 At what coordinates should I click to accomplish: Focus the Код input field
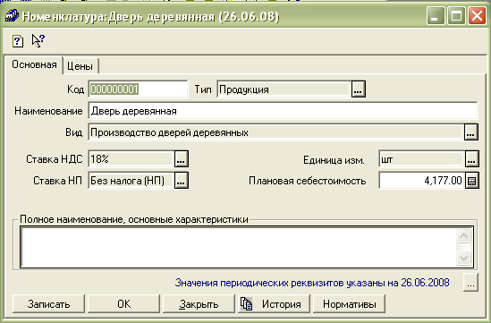138,89
